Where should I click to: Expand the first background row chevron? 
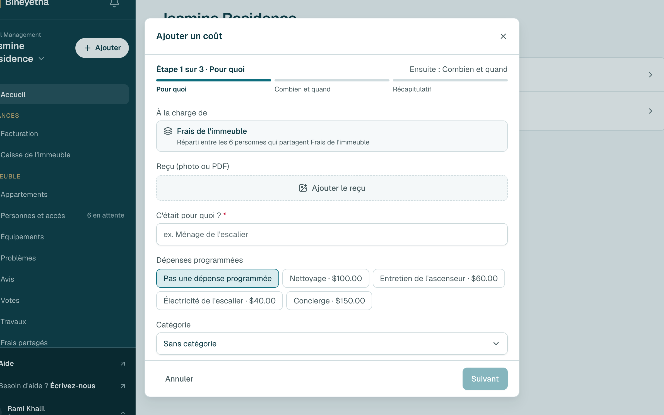[x=650, y=75]
